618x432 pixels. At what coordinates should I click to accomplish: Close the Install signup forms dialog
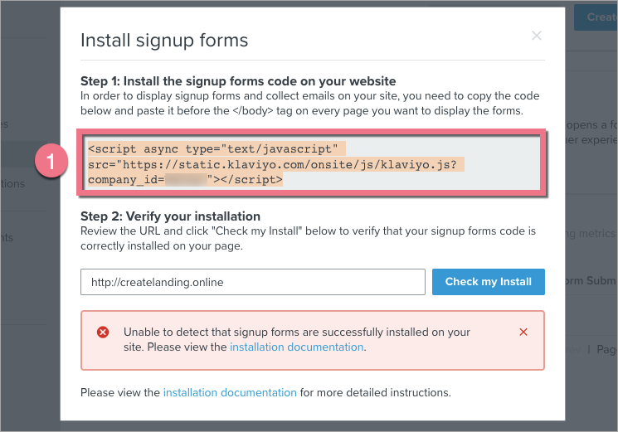[x=537, y=36]
